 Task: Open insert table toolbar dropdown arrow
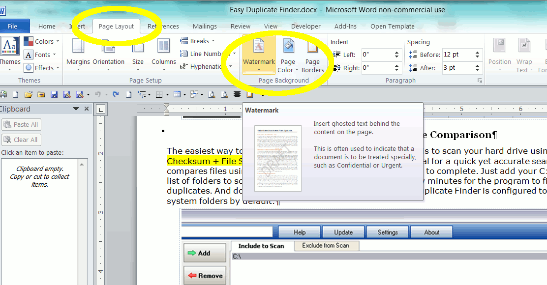pyautogui.click(x=184, y=94)
